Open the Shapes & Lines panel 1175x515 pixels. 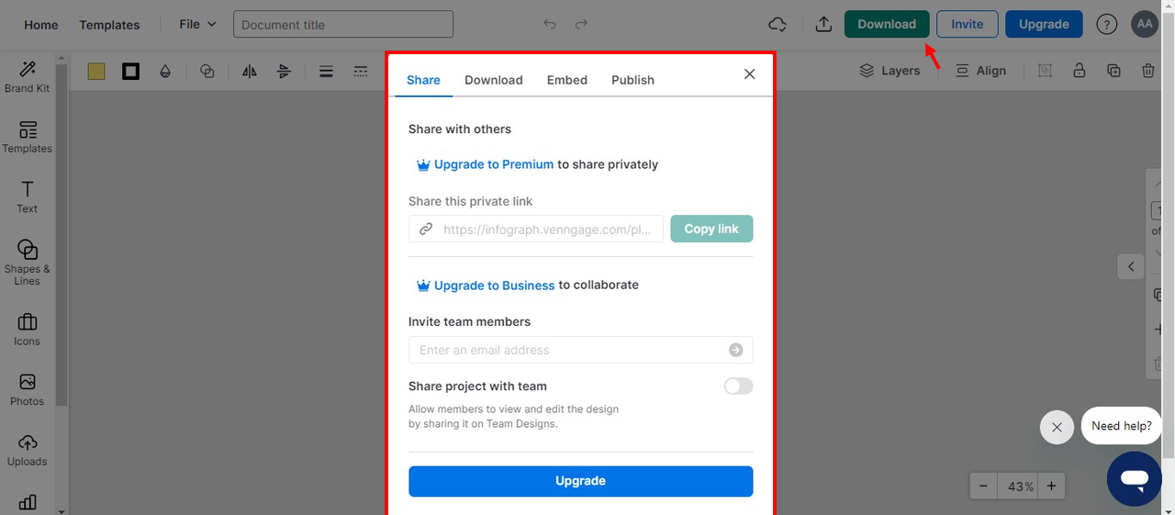[27, 262]
